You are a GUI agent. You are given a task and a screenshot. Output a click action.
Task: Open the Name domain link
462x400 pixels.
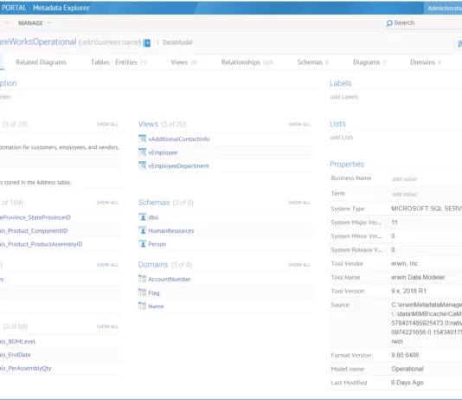[156, 306]
